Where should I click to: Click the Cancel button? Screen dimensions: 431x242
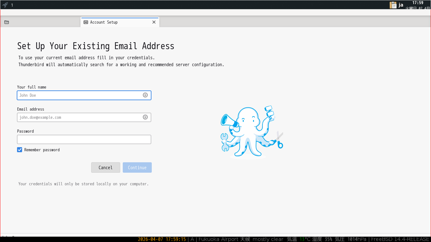(x=106, y=167)
